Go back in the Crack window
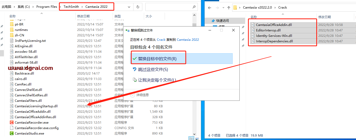The height and width of the screenshot is (140, 356). coord(210,8)
